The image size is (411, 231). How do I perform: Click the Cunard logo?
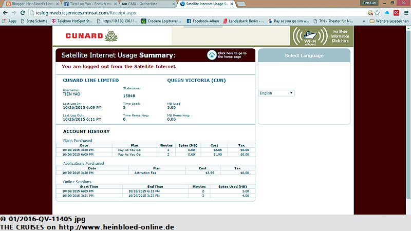(91, 36)
